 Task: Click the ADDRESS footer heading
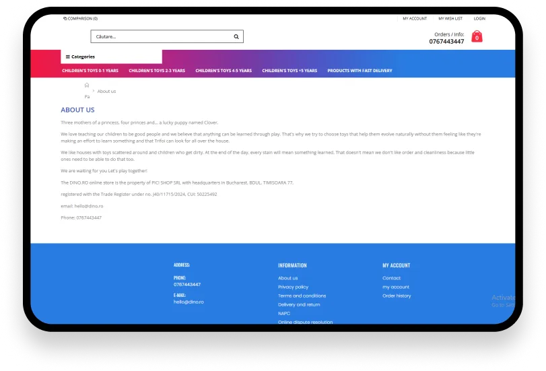tap(182, 265)
